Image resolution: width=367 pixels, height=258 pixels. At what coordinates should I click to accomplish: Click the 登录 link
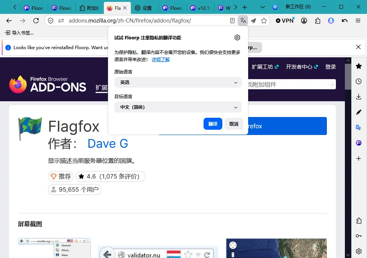pos(331,67)
